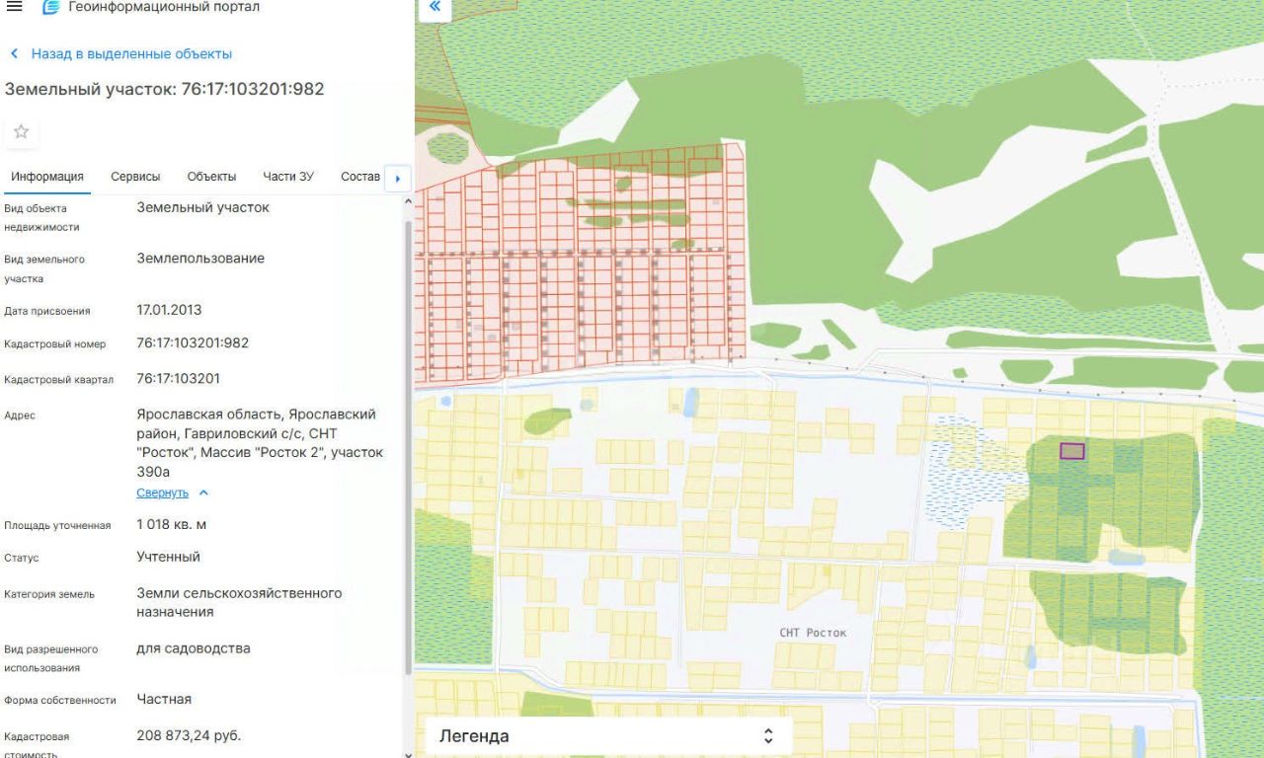1264x758 pixels.
Task: Click the Geoportal logo icon
Action: 51,7
